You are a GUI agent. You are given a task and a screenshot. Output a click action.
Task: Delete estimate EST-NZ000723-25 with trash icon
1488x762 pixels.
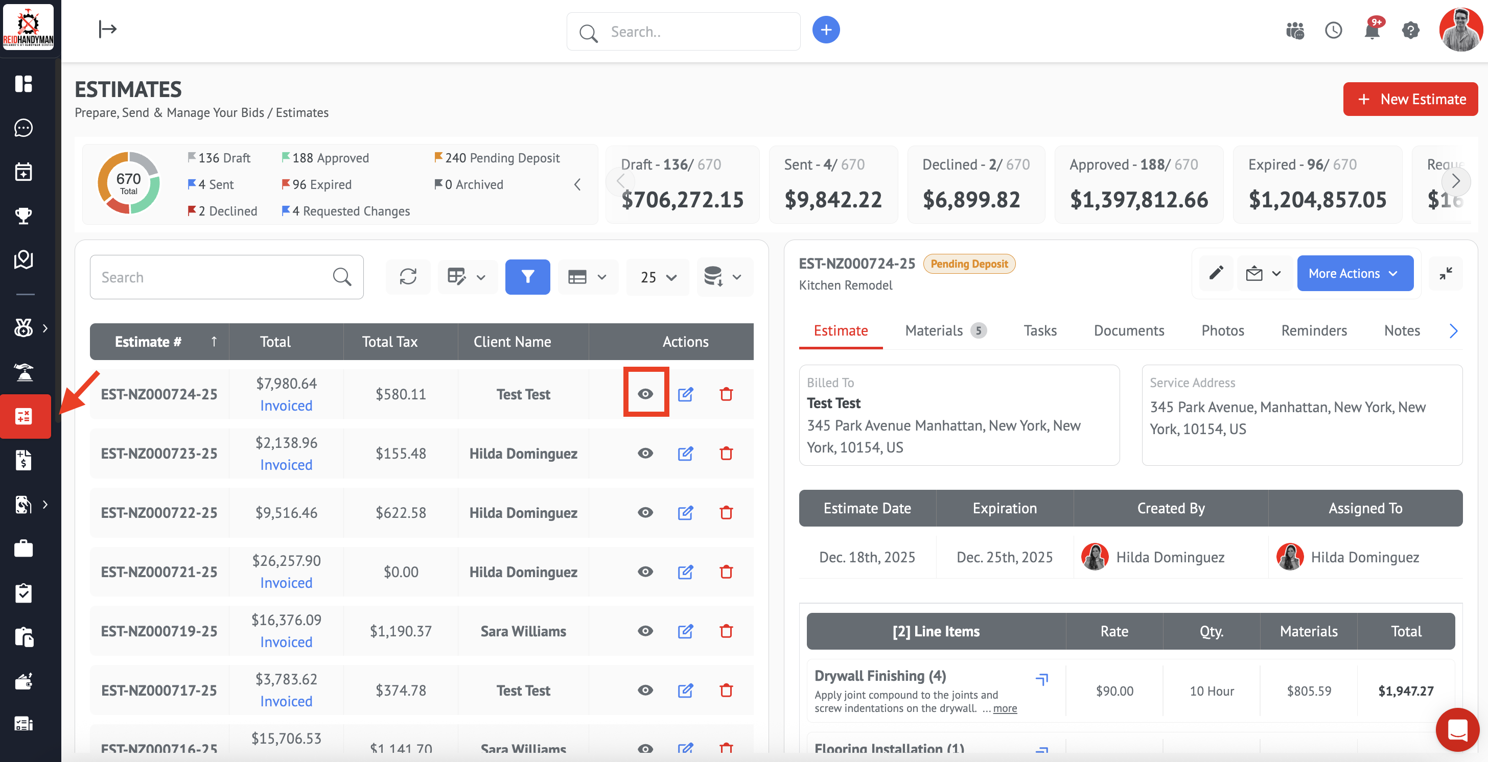click(x=726, y=454)
